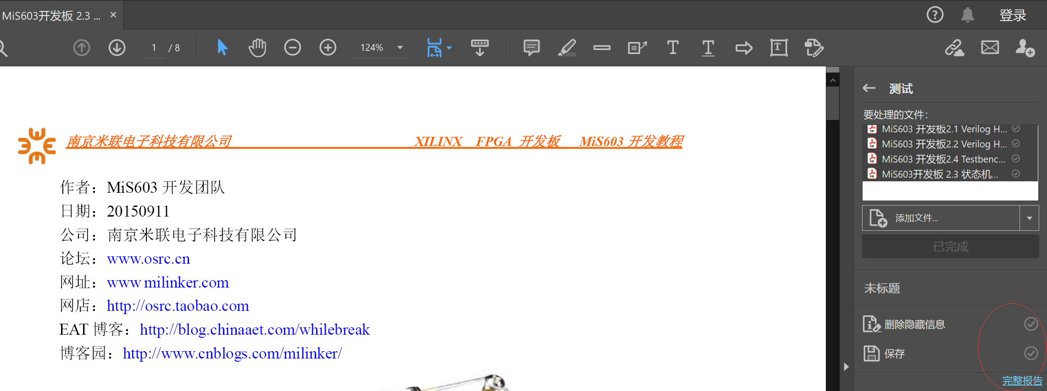Click the page number input field
The height and width of the screenshot is (391, 1047).
point(154,48)
